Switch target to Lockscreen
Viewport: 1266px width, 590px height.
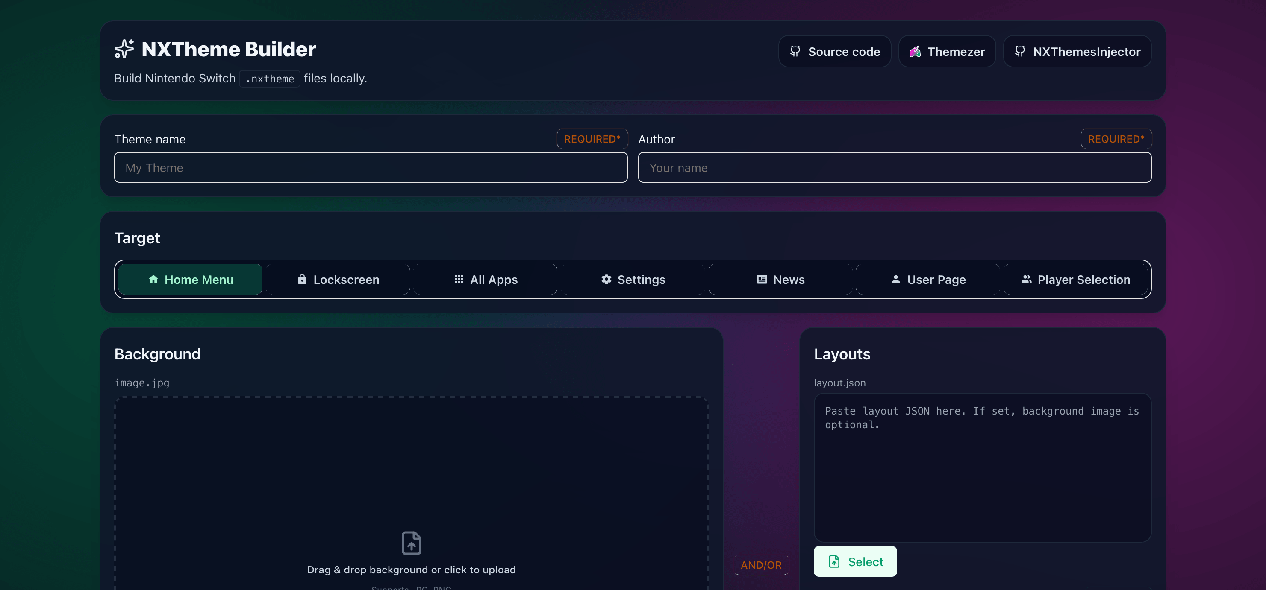338,279
